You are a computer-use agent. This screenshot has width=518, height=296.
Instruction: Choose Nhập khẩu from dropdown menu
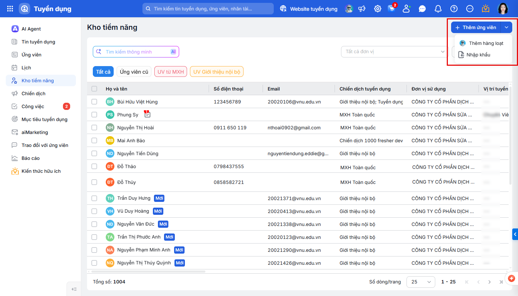coord(483,55)
